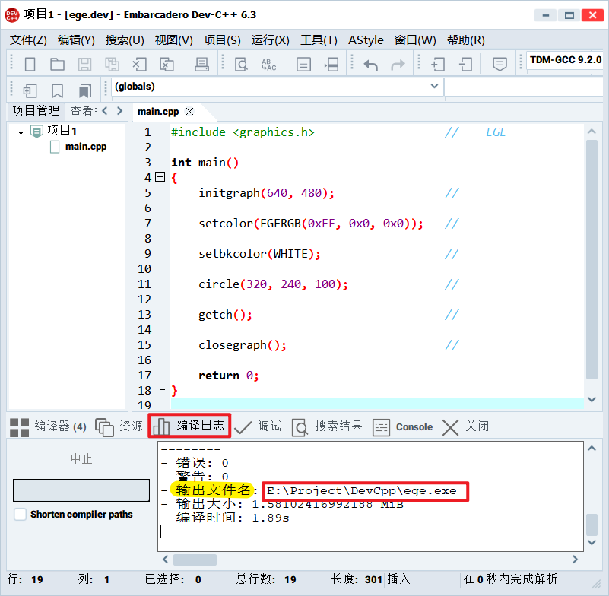
Task: Open the 运行(X) menu
Action: [271, 40]
